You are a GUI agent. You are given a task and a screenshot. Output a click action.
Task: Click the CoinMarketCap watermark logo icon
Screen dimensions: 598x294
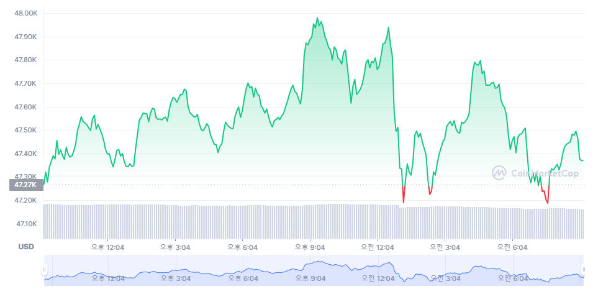(499, 173)
